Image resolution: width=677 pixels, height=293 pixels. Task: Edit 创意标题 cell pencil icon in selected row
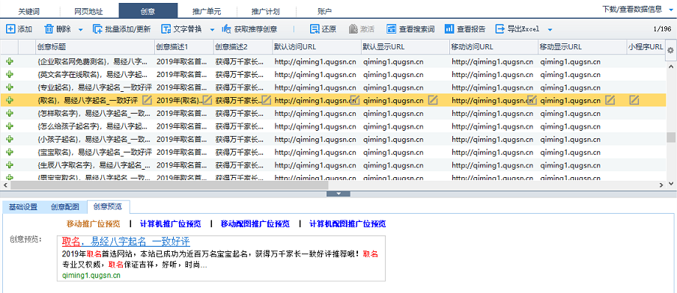[148, 100]
